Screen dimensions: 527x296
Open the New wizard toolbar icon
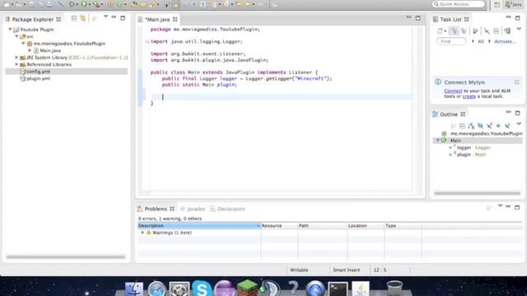(x=7, y=4)
